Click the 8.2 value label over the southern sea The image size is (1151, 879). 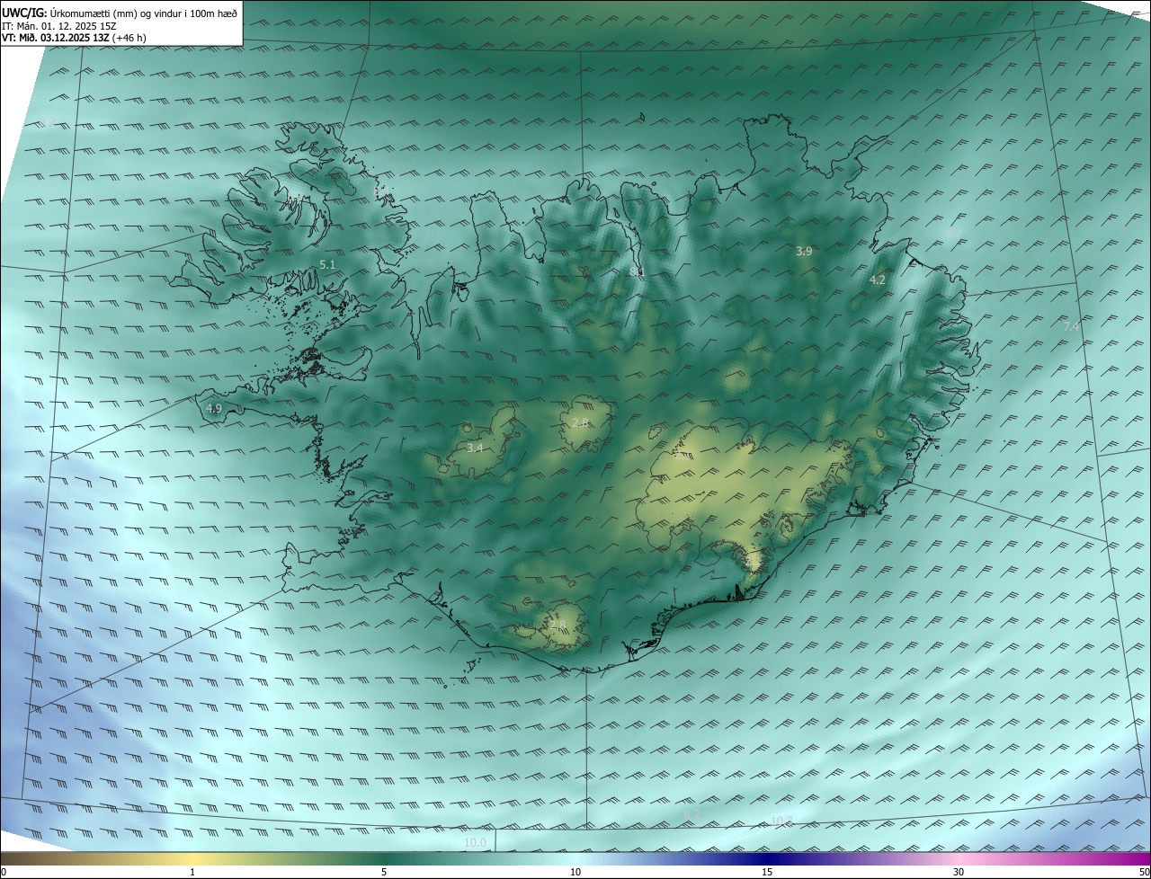tap(691, 813)
